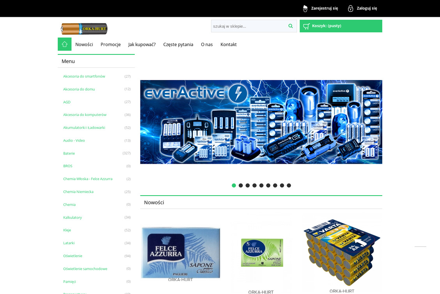
Task: Select the ninth slider dot
Action: tap(289, 185)
